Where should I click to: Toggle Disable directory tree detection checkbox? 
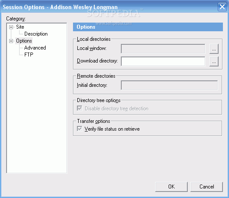pyautogui.click(x=80, y=109)
